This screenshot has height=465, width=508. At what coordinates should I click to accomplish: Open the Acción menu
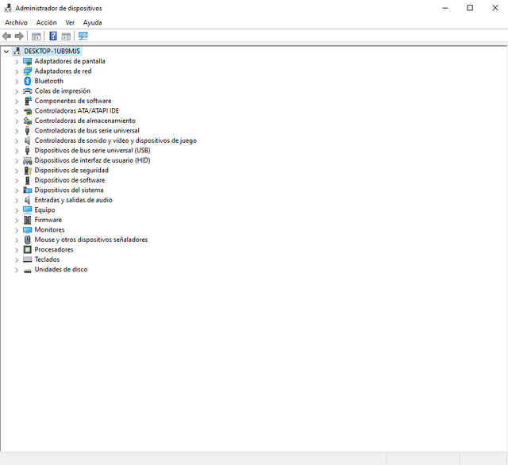[x=46, y=22]
